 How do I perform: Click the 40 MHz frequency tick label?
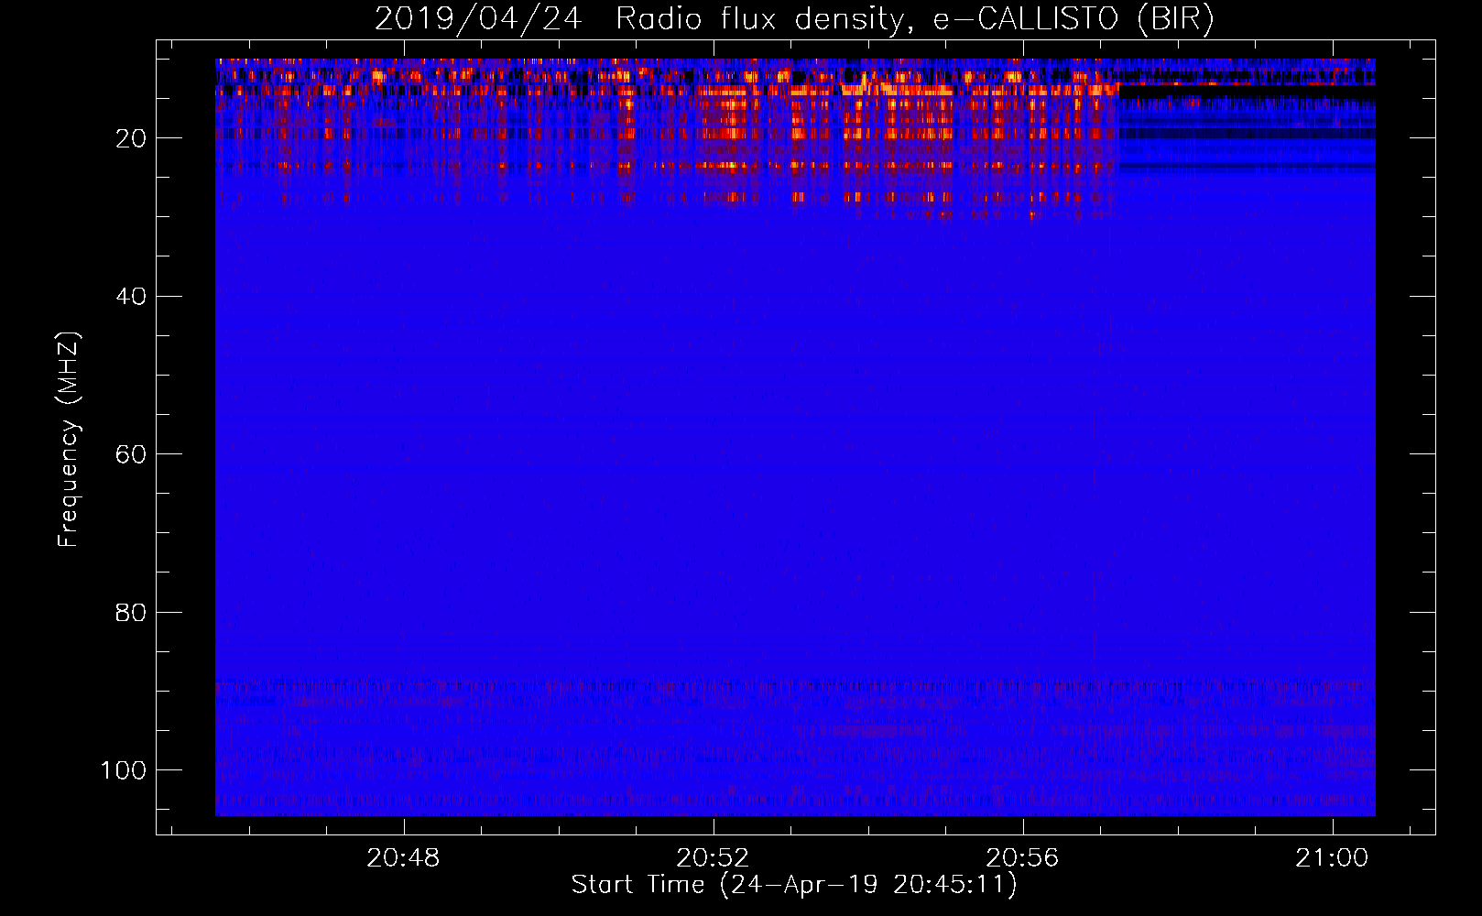point(131,296)
